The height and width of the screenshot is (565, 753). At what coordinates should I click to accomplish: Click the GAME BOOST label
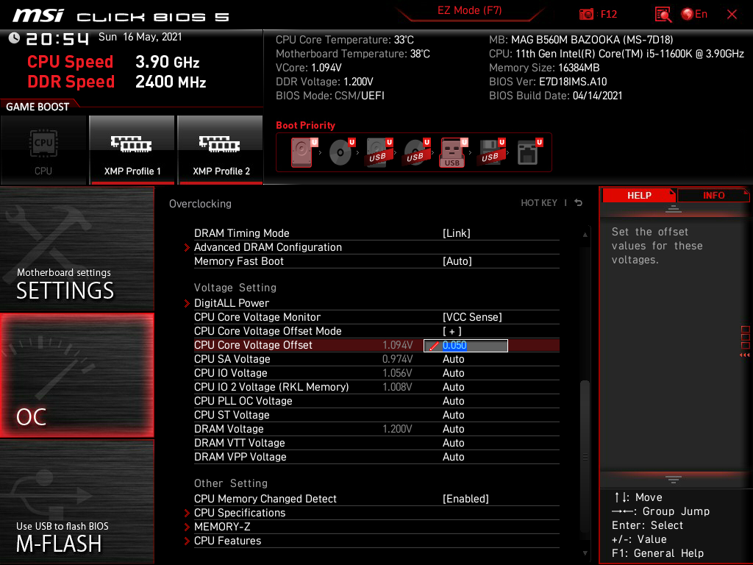(38, 107)
